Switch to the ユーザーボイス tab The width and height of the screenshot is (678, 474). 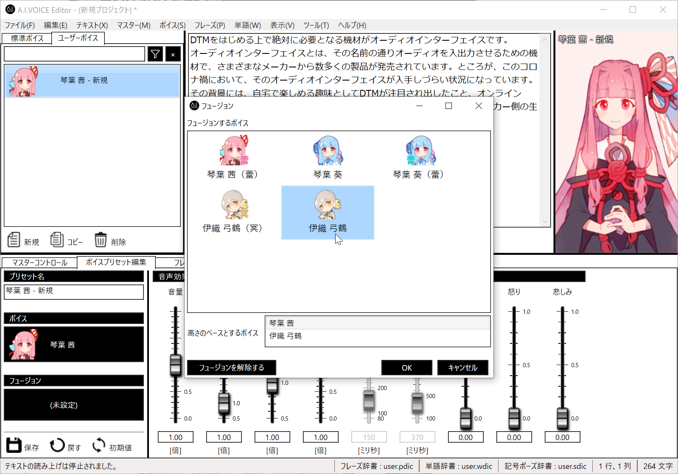click(78, 38)
